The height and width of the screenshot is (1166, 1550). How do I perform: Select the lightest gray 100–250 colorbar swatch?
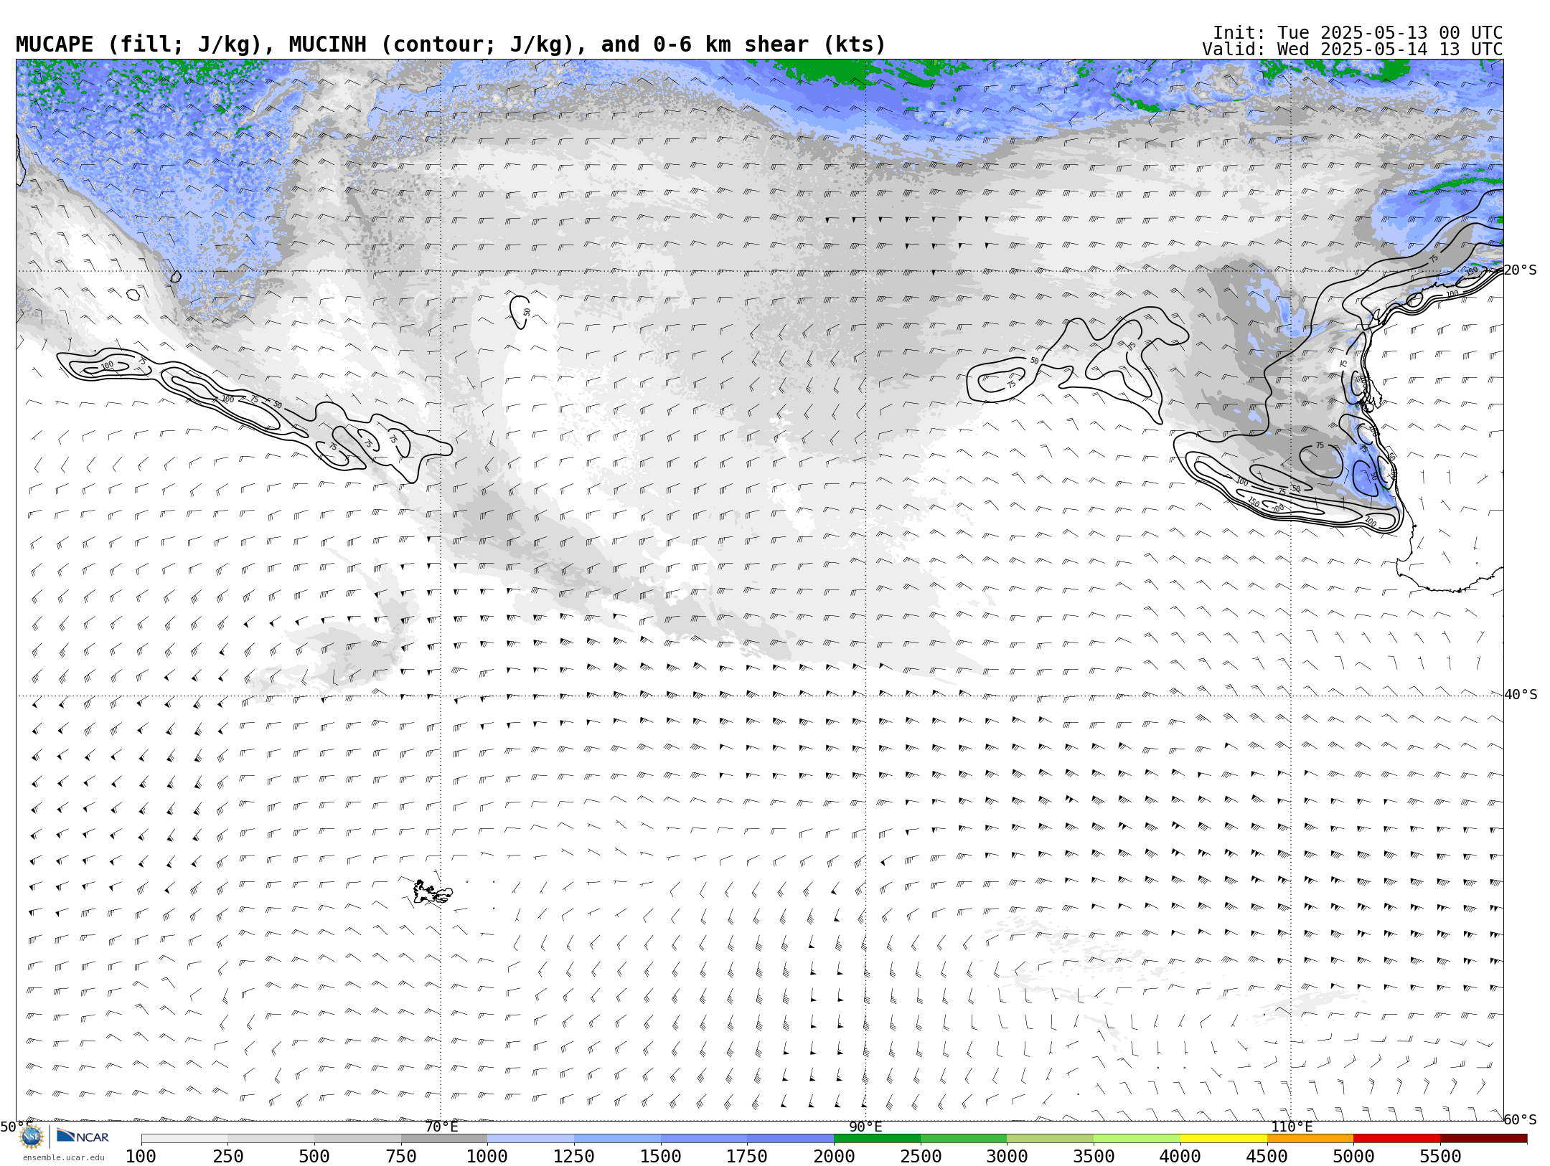(x=184, y=1139)
